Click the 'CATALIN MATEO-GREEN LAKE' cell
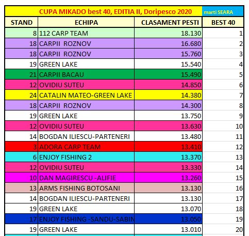The image size is (249, 236). pos(86,95)
